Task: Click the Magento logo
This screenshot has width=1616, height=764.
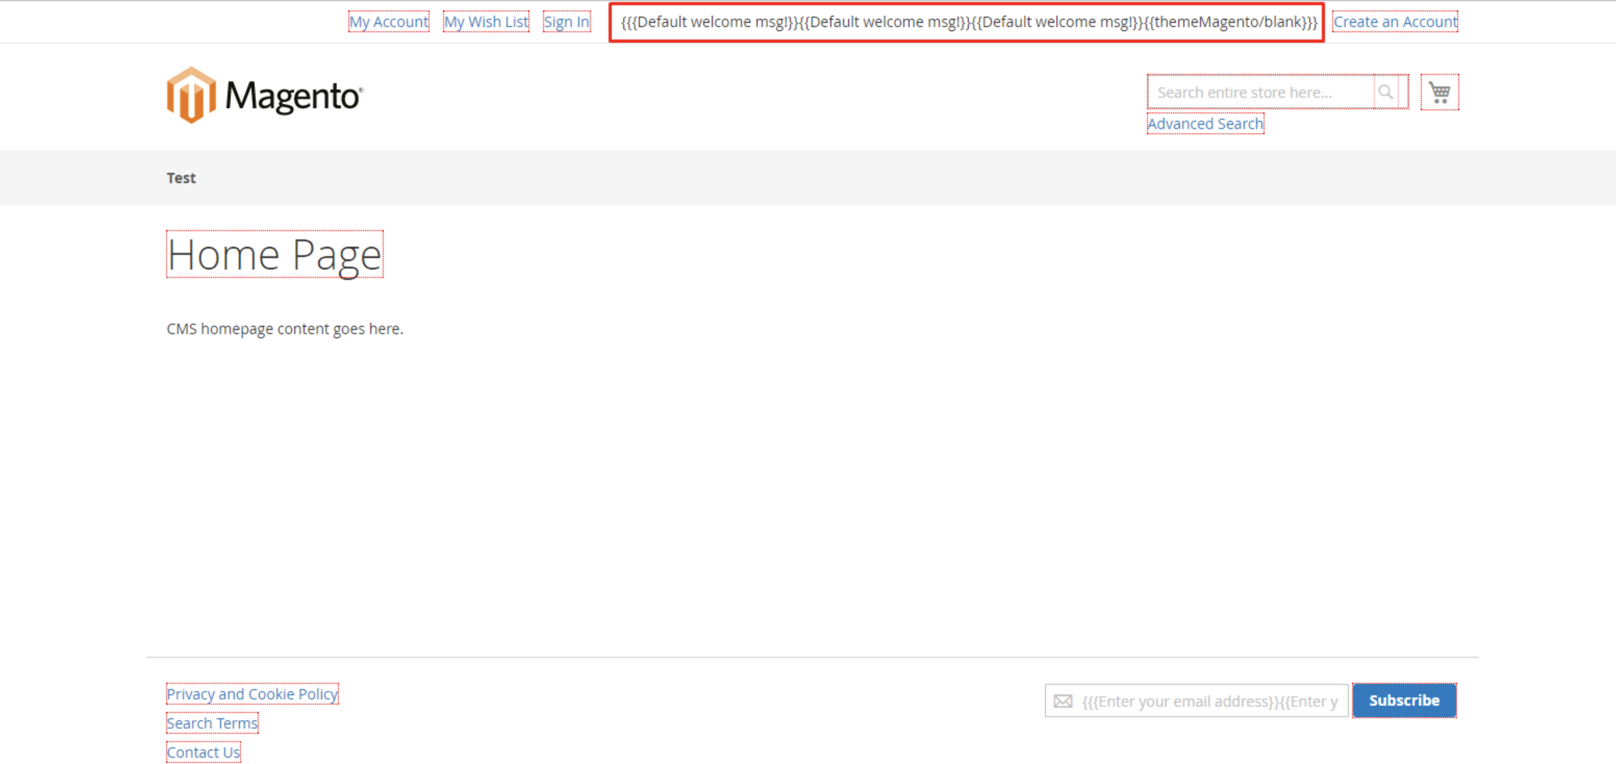Action: tap(192, 95)
